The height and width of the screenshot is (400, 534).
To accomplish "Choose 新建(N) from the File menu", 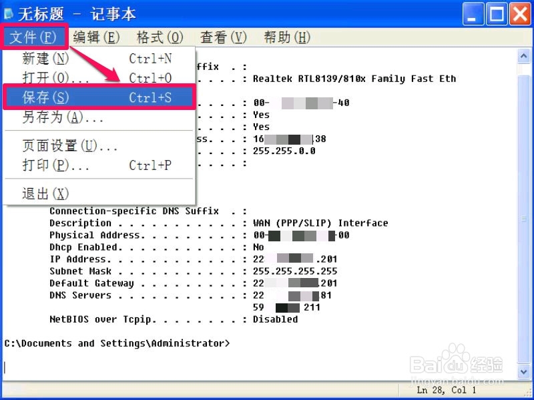I will click(99, 59).
